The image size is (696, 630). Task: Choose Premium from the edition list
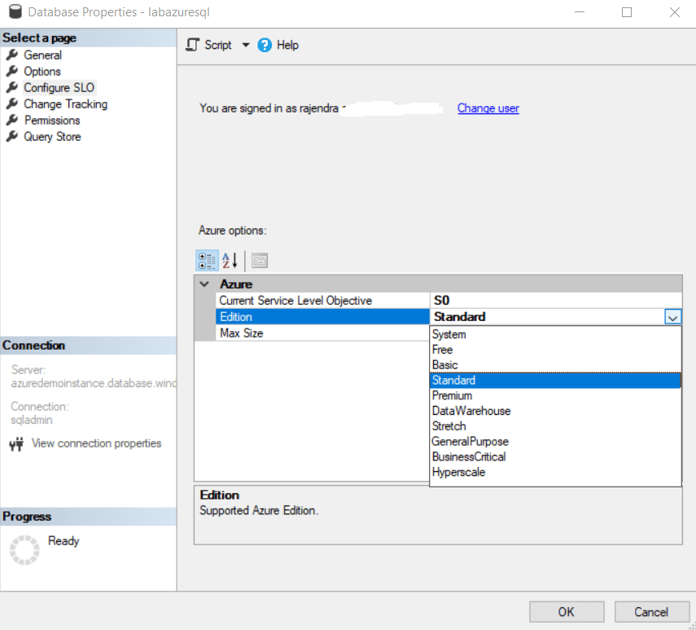pos(555,395)
